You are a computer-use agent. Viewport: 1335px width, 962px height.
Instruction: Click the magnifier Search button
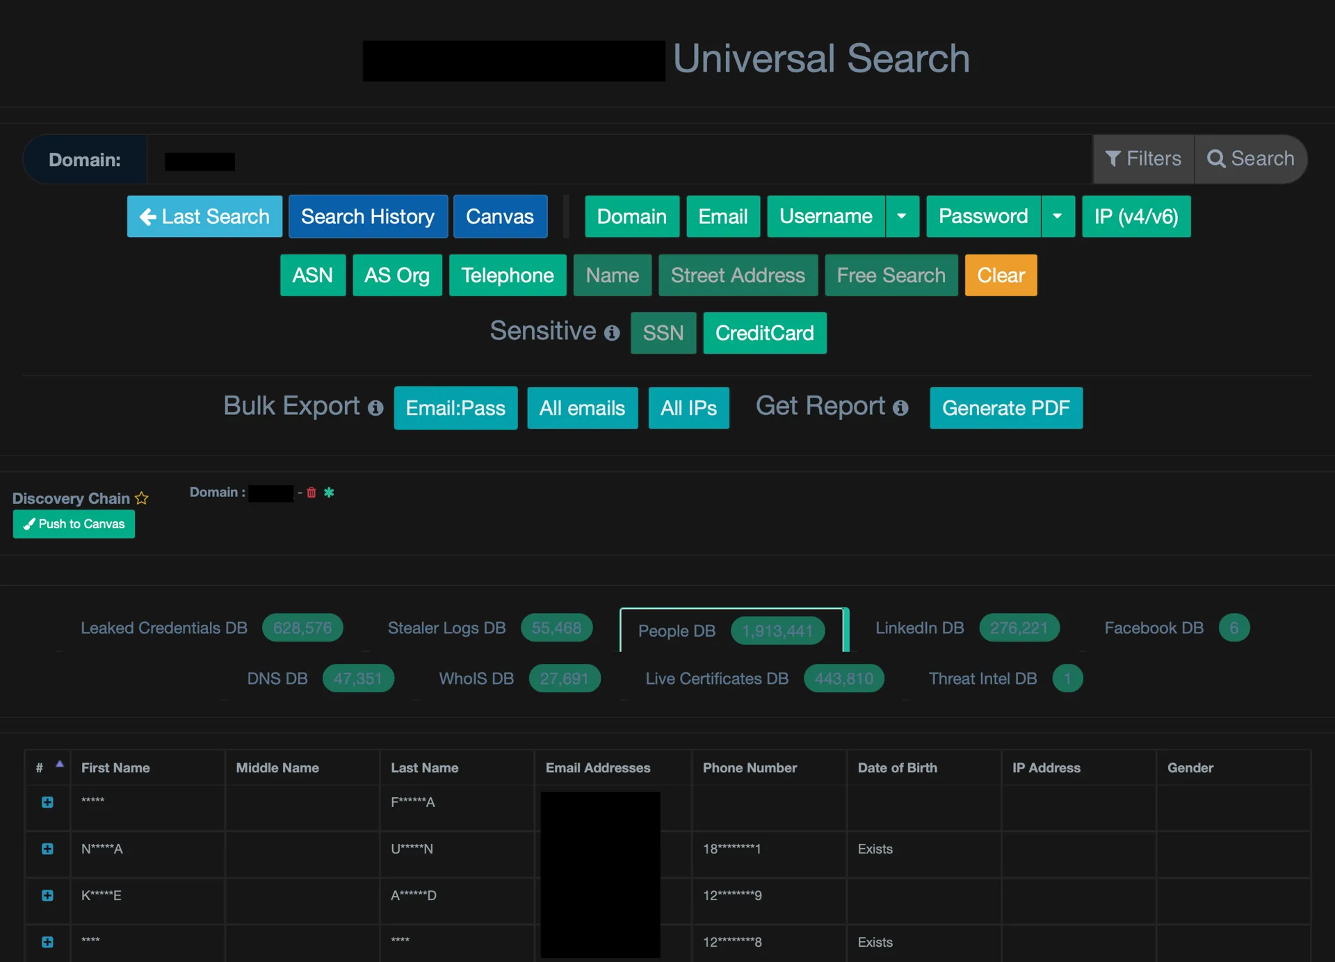coord(1250,159)
